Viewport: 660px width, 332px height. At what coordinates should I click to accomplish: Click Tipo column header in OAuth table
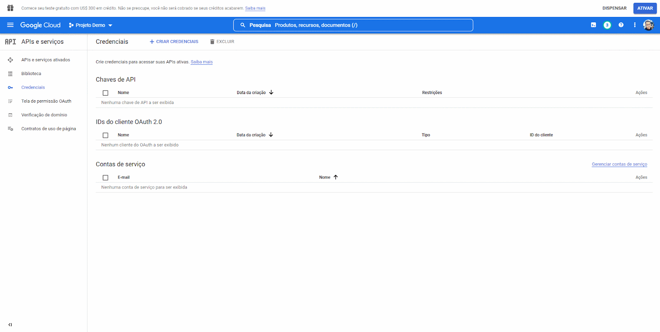click(x=426, y=135)
